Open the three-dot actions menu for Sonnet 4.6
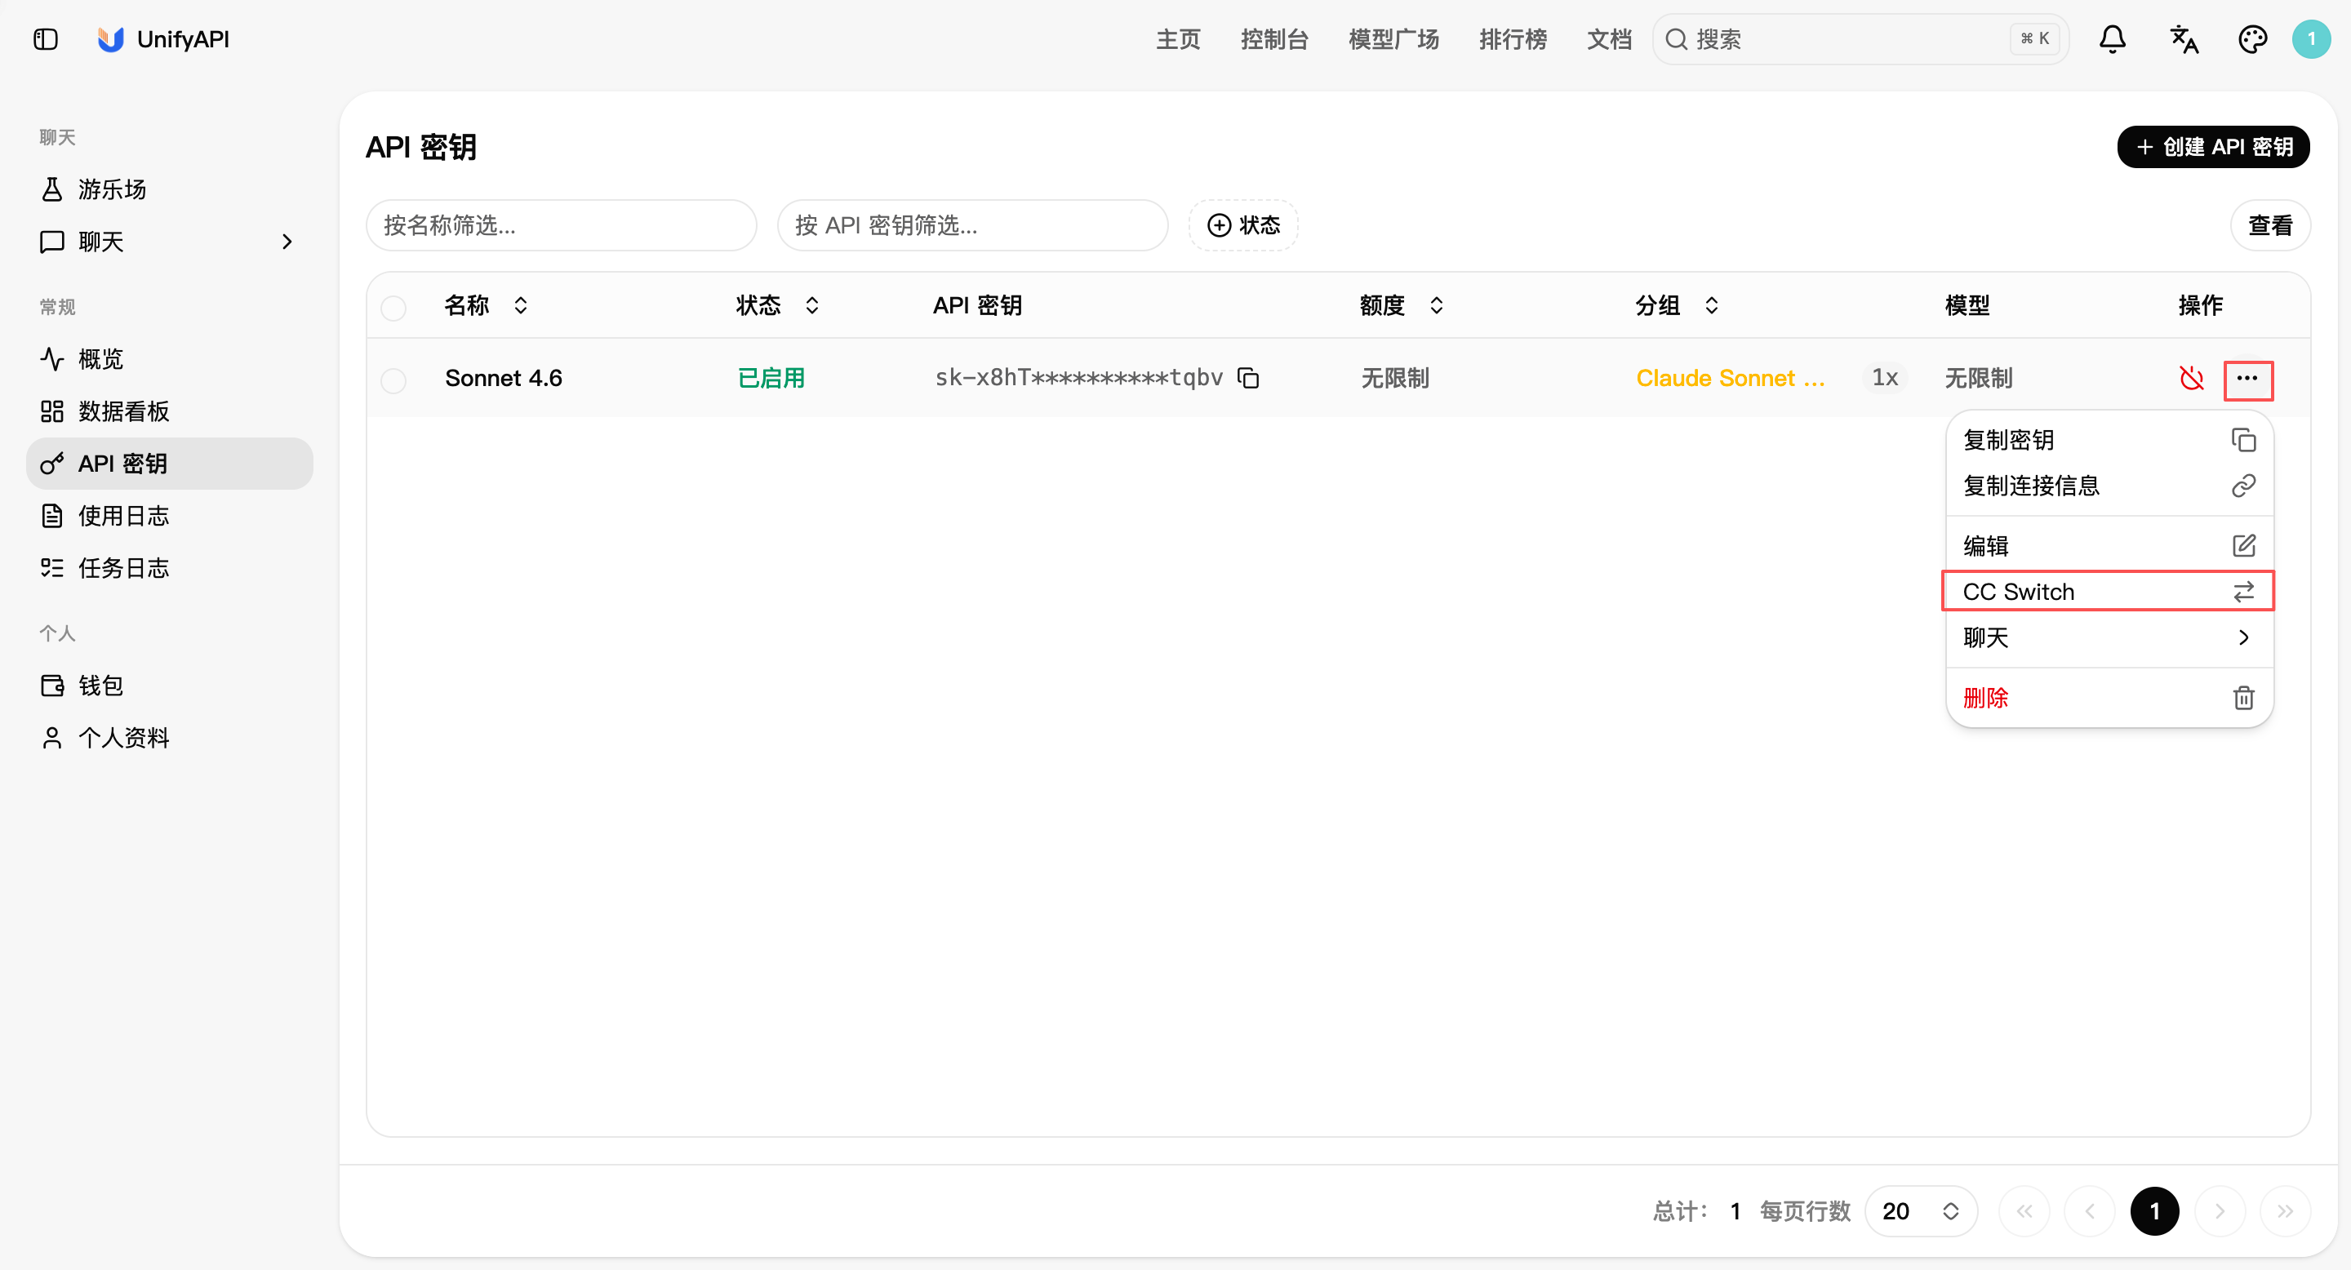 [x=2248, y=379]
